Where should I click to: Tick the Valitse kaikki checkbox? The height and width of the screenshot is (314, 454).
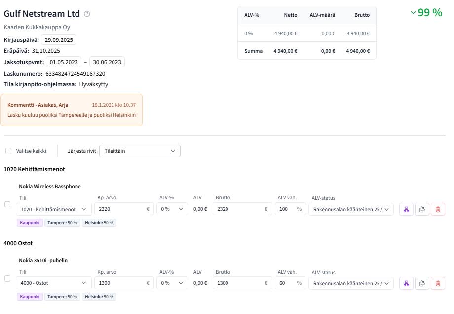pyautogui.click(x=8, y=151)
